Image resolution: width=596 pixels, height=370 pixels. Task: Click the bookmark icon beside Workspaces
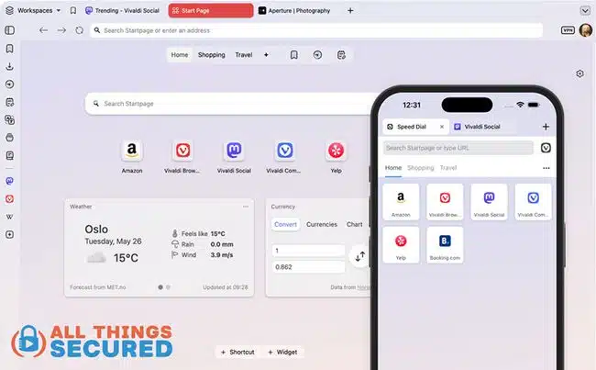tap(73, 11)
